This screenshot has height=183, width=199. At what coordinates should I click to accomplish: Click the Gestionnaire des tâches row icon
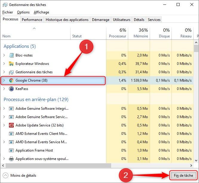click(11, 72)
